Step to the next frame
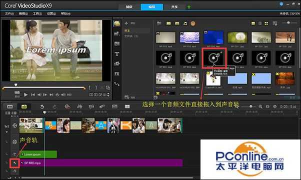 tap(45, 94)
